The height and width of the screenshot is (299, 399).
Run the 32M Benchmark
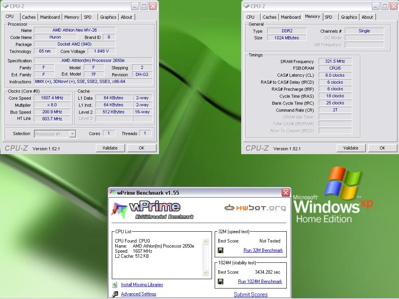[x=263, y=250]
